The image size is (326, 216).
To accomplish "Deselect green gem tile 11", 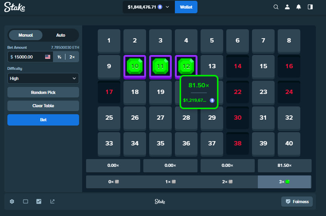I will [160, 67].
